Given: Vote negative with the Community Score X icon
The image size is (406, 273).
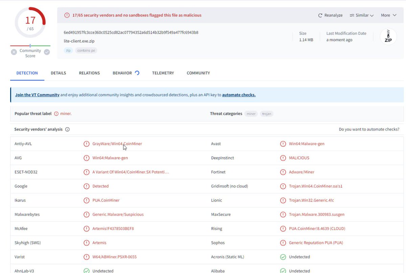Looking at the screenshot, I should [x=14, y=52].
